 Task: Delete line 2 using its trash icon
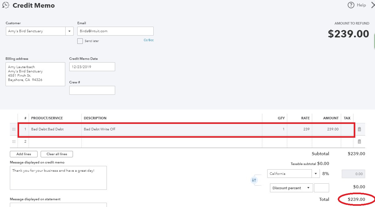(x=359, y=142)
